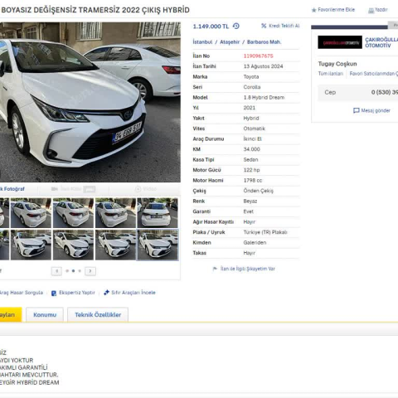Click the percent icon for Kredi Teklifi Al
Image resolution: width=398 pixels, height=398 pixels.
point(264,26)
